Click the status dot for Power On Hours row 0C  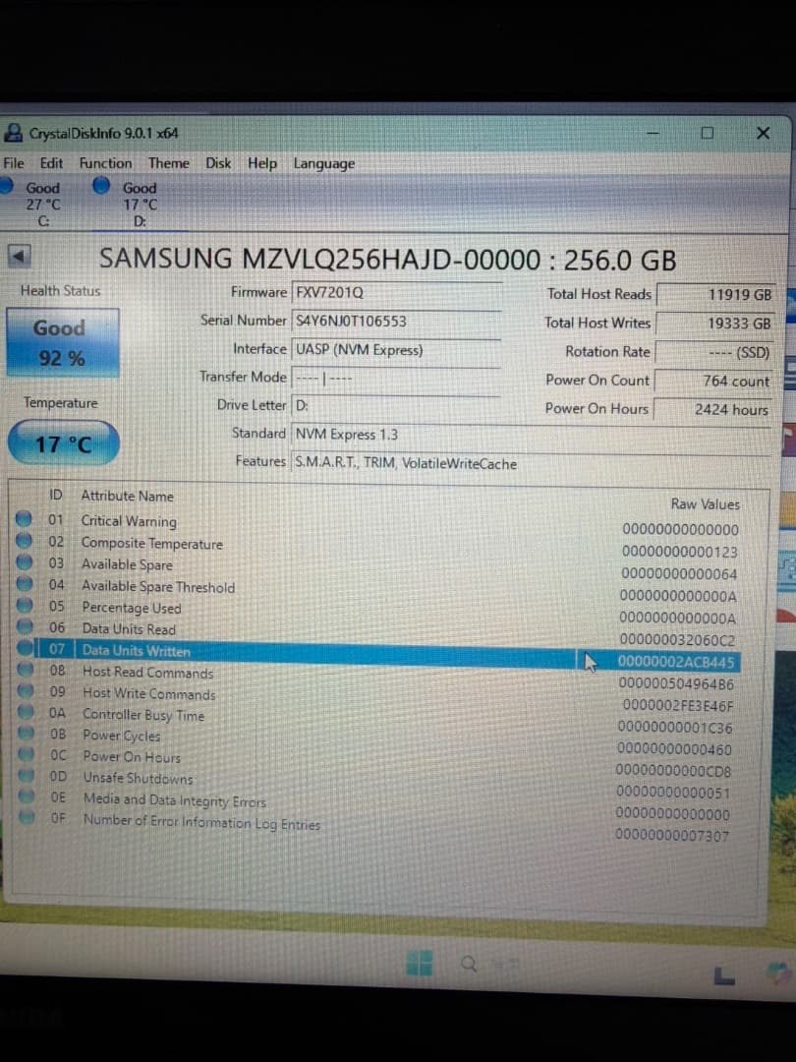tap(27, 754)
